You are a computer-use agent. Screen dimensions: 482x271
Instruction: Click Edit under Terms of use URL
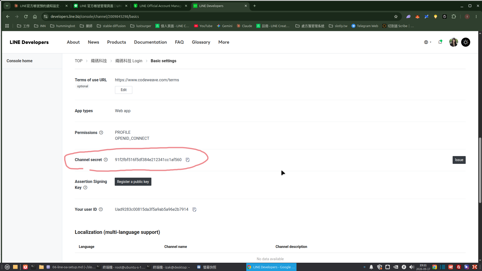tap(124, 90)
